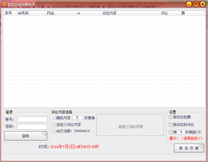Screen dimensions: 208x162
Task: Click the 评论 column header
Action: pyautogui.click(x=170, y=13)
